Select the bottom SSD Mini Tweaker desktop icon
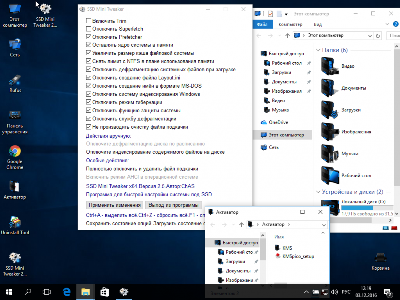The height and width of the screenshot is (300, 400). [x=15, y=264]
